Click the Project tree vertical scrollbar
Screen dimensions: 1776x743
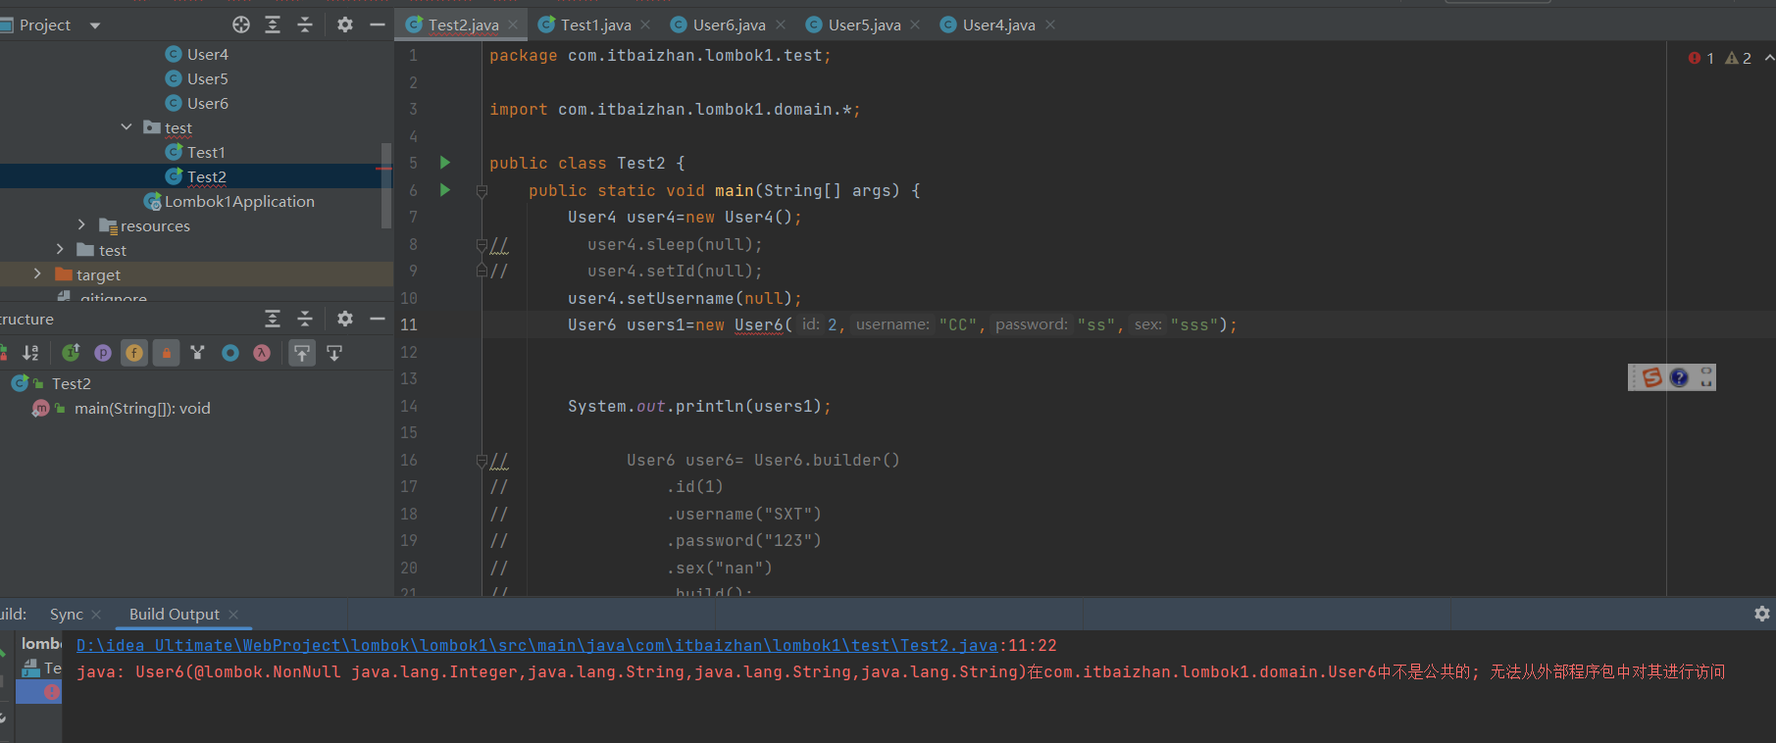tap(386, 186)
